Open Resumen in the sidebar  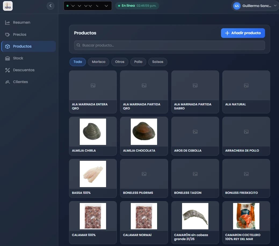29,22
